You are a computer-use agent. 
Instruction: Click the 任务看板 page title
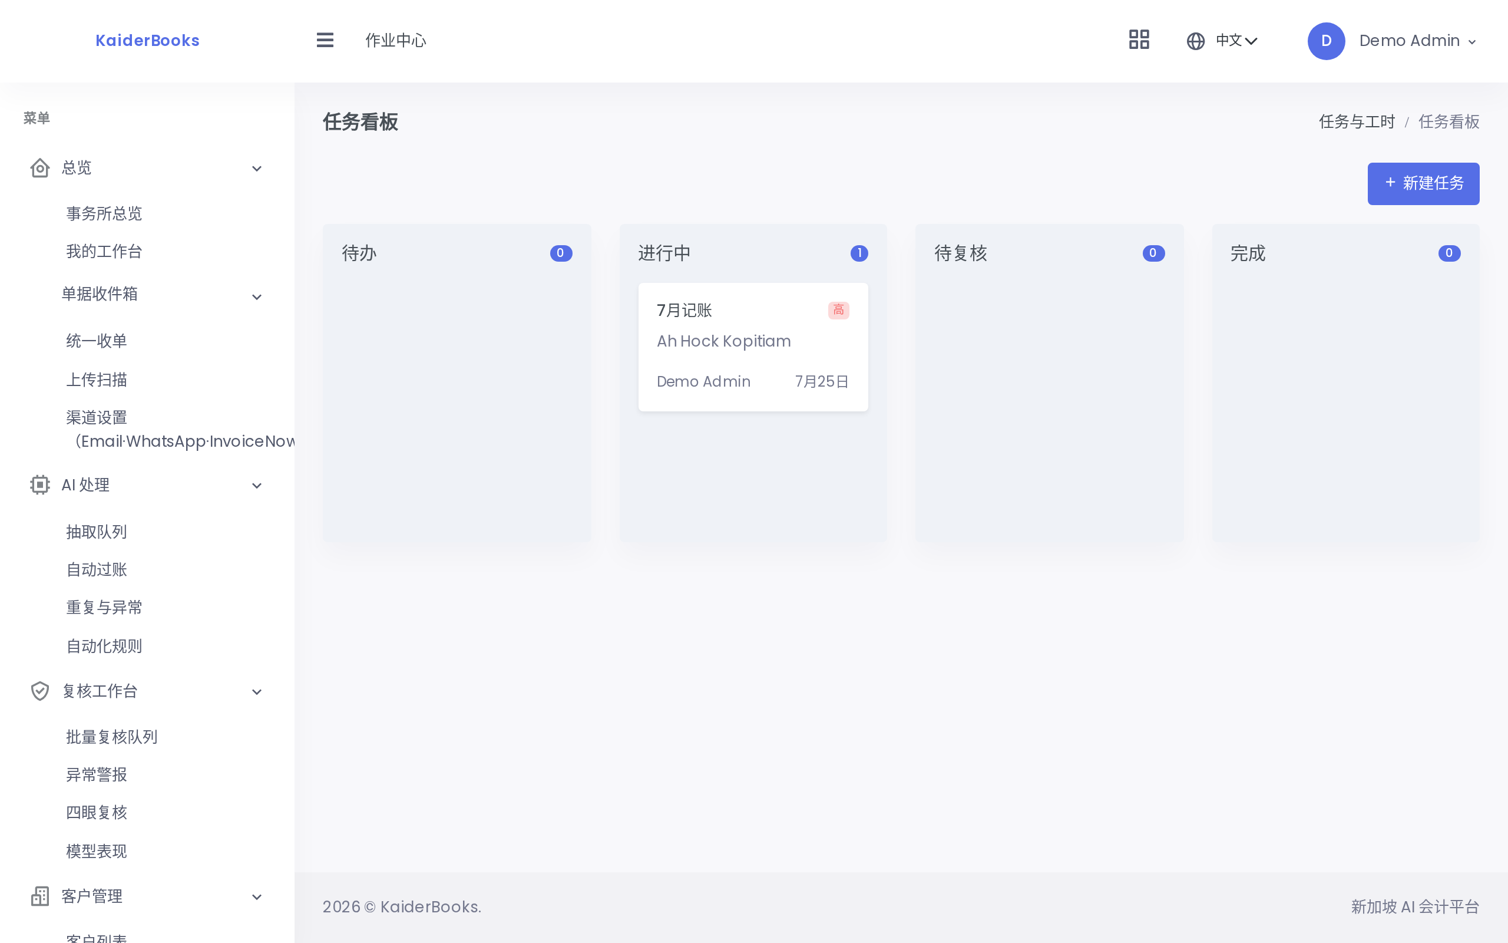coord(360,122)
